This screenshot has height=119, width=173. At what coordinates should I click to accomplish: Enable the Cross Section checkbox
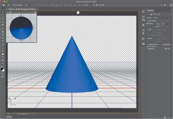tap(147, 21)
